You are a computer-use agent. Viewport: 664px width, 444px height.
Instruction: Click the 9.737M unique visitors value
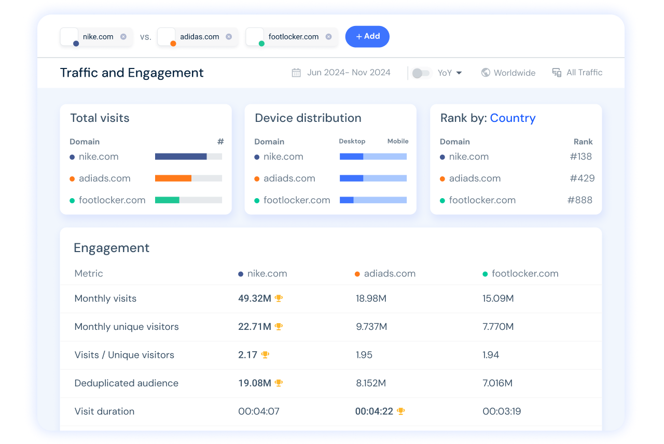pyautogui.click(x=371, y=327)
